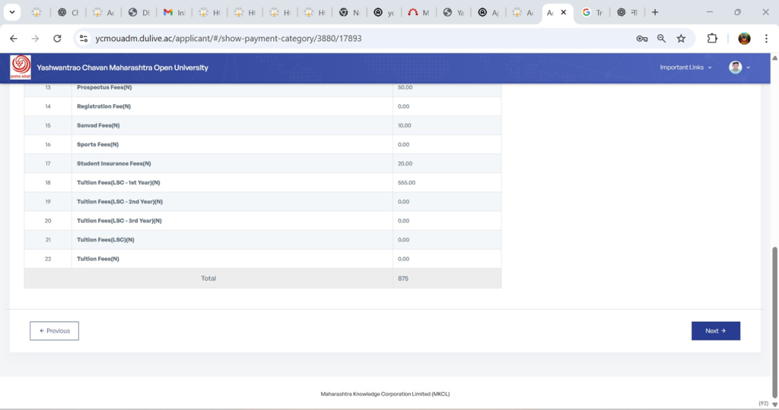Open the browser extensions puzzle icon
The width and height of the screenshot is (779, 410).
coord(712,39)
